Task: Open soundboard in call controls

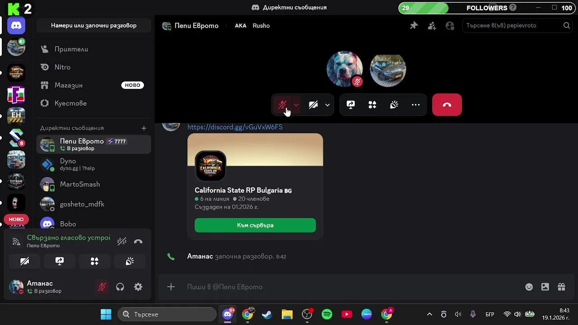Action: (x=394, y=105)
